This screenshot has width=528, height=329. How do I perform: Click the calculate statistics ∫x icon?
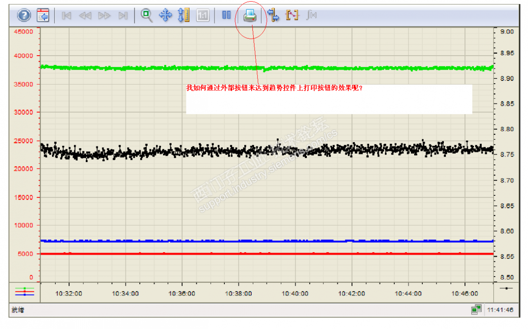tap(311, 15)
